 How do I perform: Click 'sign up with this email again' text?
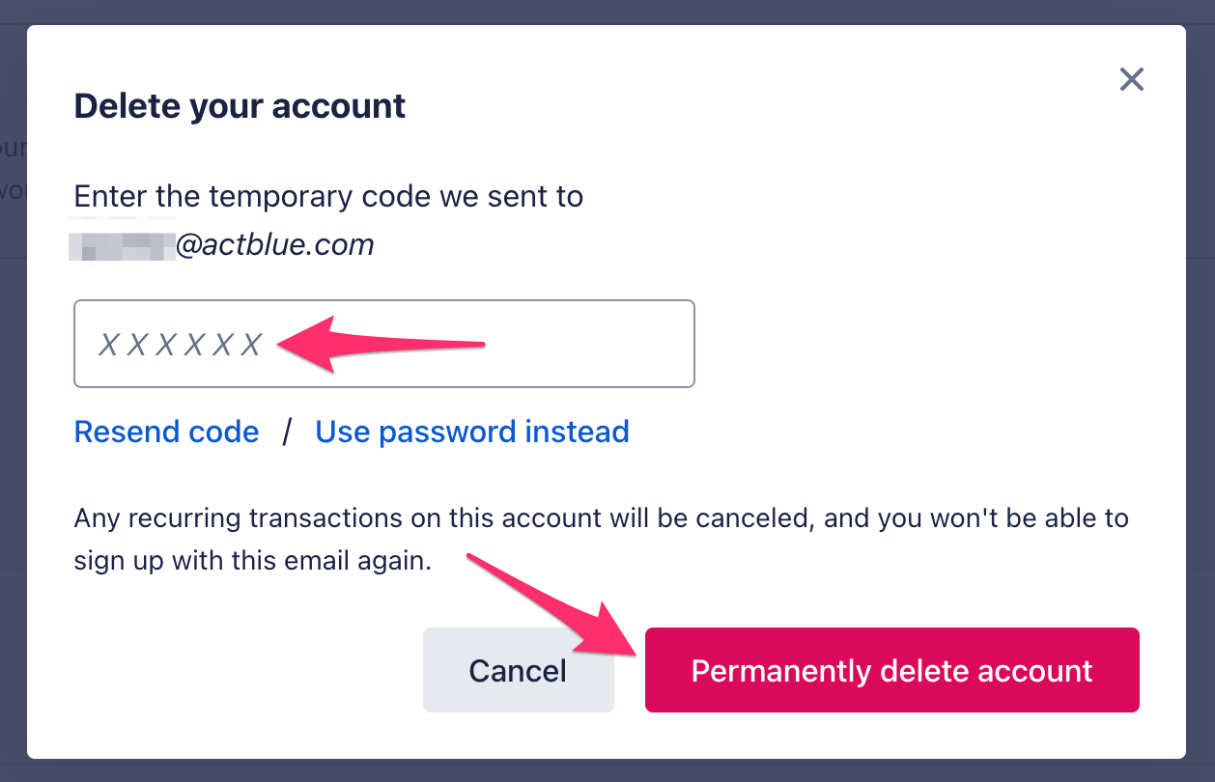pyautogui.click(x=251, y=561)
